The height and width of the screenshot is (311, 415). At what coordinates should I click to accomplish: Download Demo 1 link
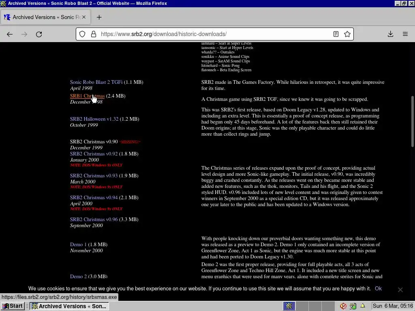pyautogui.click(x=78, y=245)
